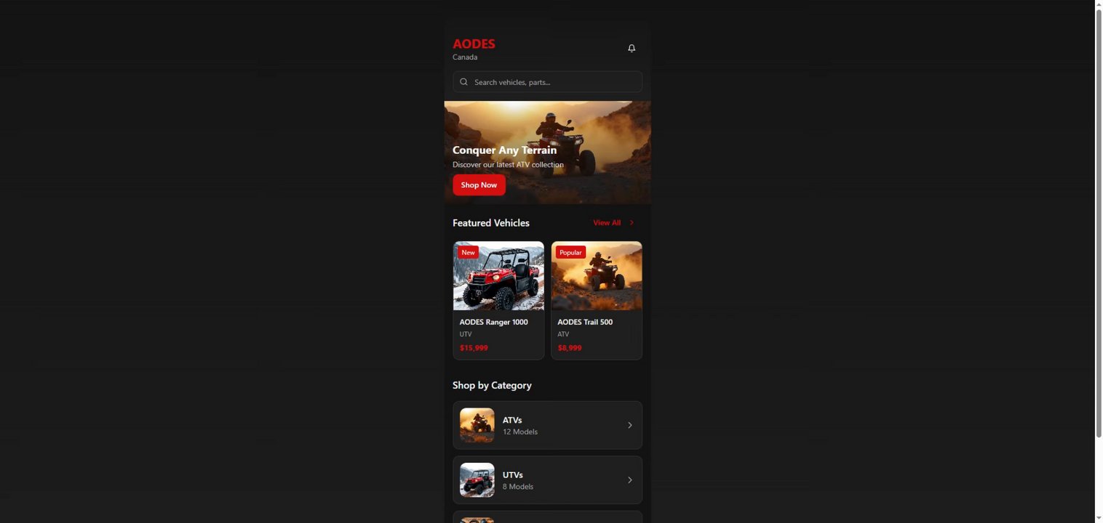Click the Shop Now button
Screen dimensions: 1103x523
point(479,185)
